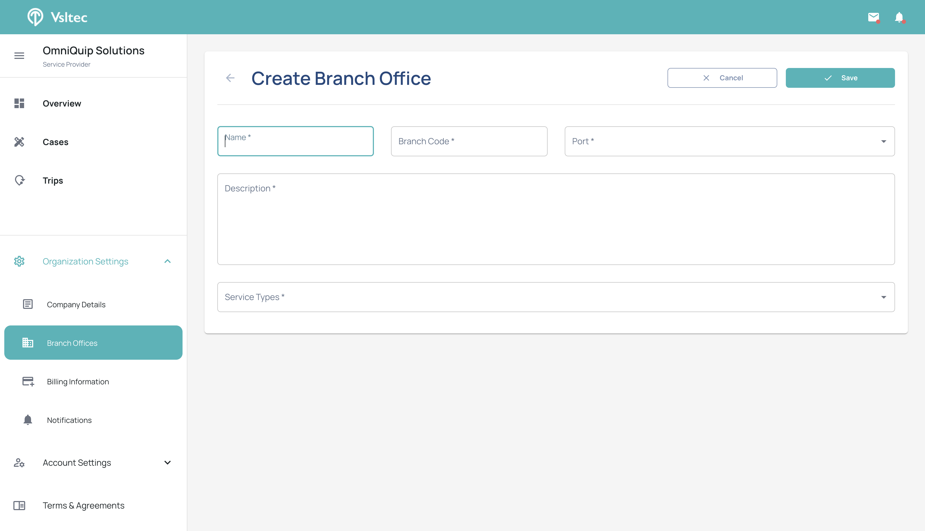Toggle the hamburger sidebar menu
This screenshot has height=531, width=925.
[x=19, y=55]
